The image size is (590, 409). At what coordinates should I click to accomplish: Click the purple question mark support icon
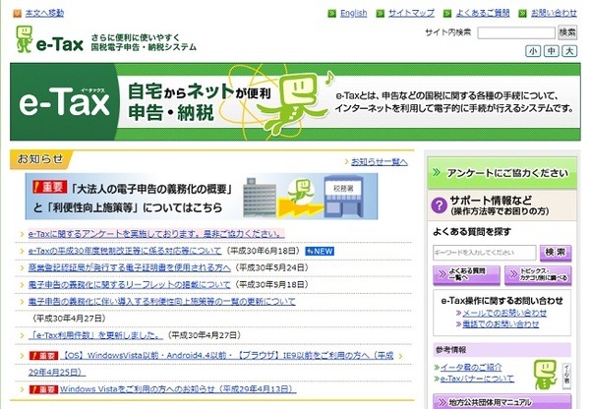(x=440, y=205)
